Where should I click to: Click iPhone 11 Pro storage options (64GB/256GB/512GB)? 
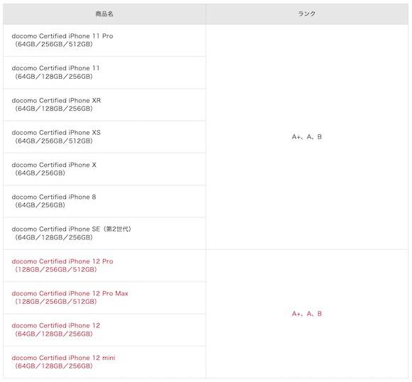[x=53, y=44]
